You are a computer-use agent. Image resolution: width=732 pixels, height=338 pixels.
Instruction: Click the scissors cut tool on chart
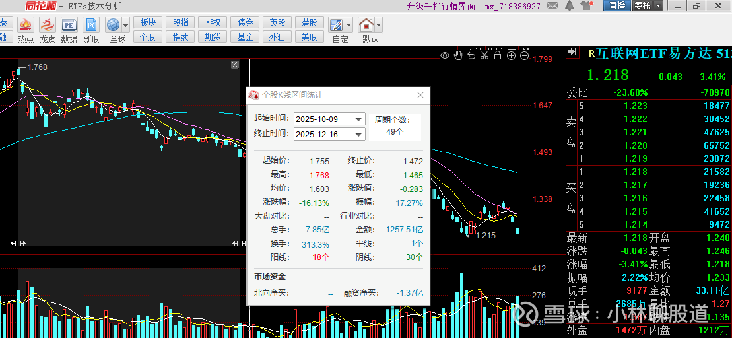coord(484,55)
